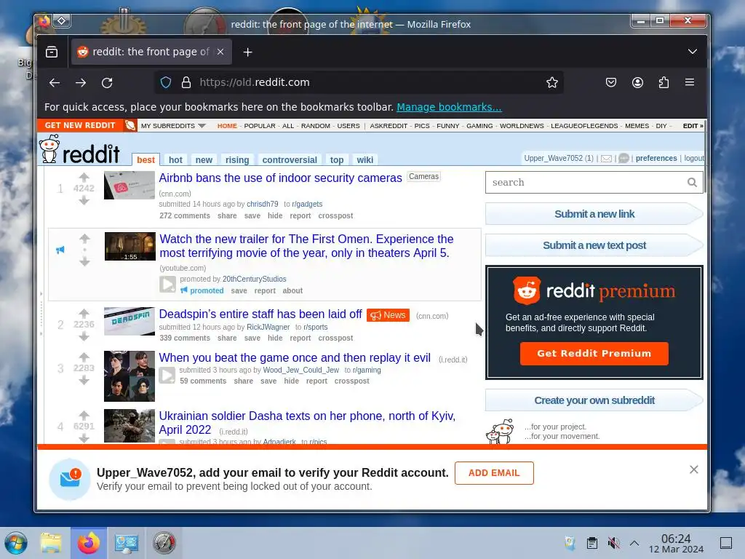The height and width of the screenshot is (559, 745).
Task: View site info via the padlock icon
Action: coord(186,83)
